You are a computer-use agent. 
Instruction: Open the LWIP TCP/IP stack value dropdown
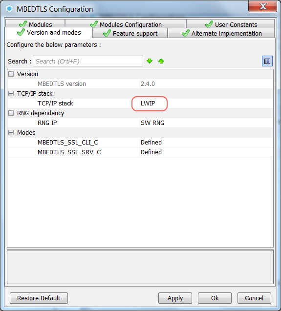pos(206,104)
